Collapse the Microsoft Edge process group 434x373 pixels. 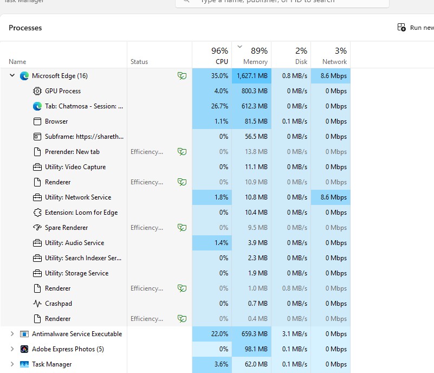coord(12,76)
